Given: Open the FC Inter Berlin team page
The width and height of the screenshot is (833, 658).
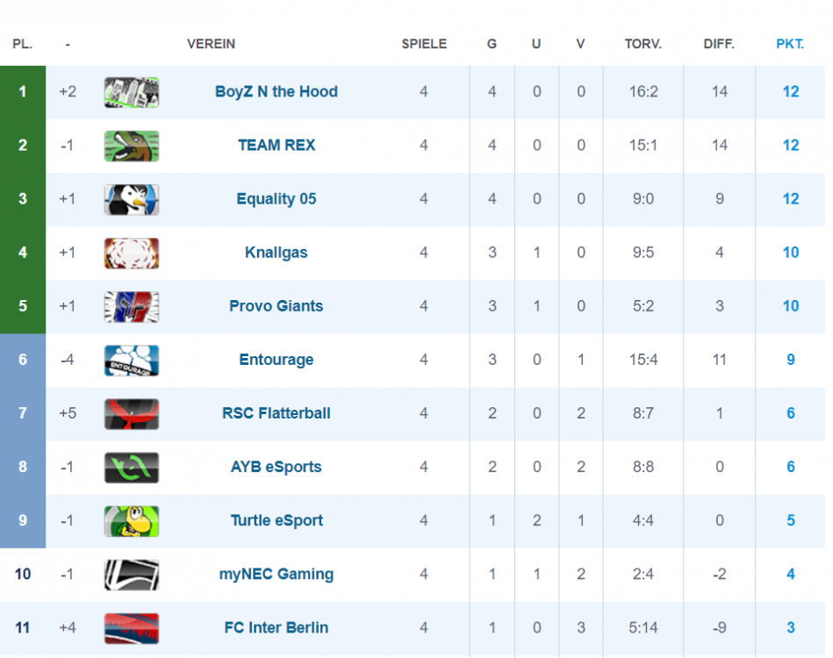Looking at the screenshot, I should (276, 627).
